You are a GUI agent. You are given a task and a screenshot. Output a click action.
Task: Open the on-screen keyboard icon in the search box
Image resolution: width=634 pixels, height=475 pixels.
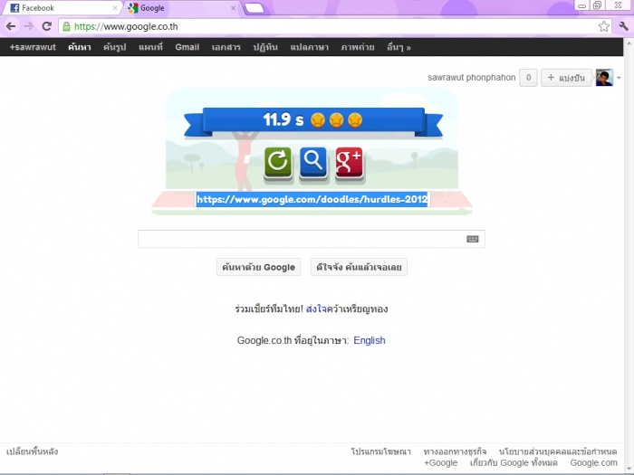472,239
